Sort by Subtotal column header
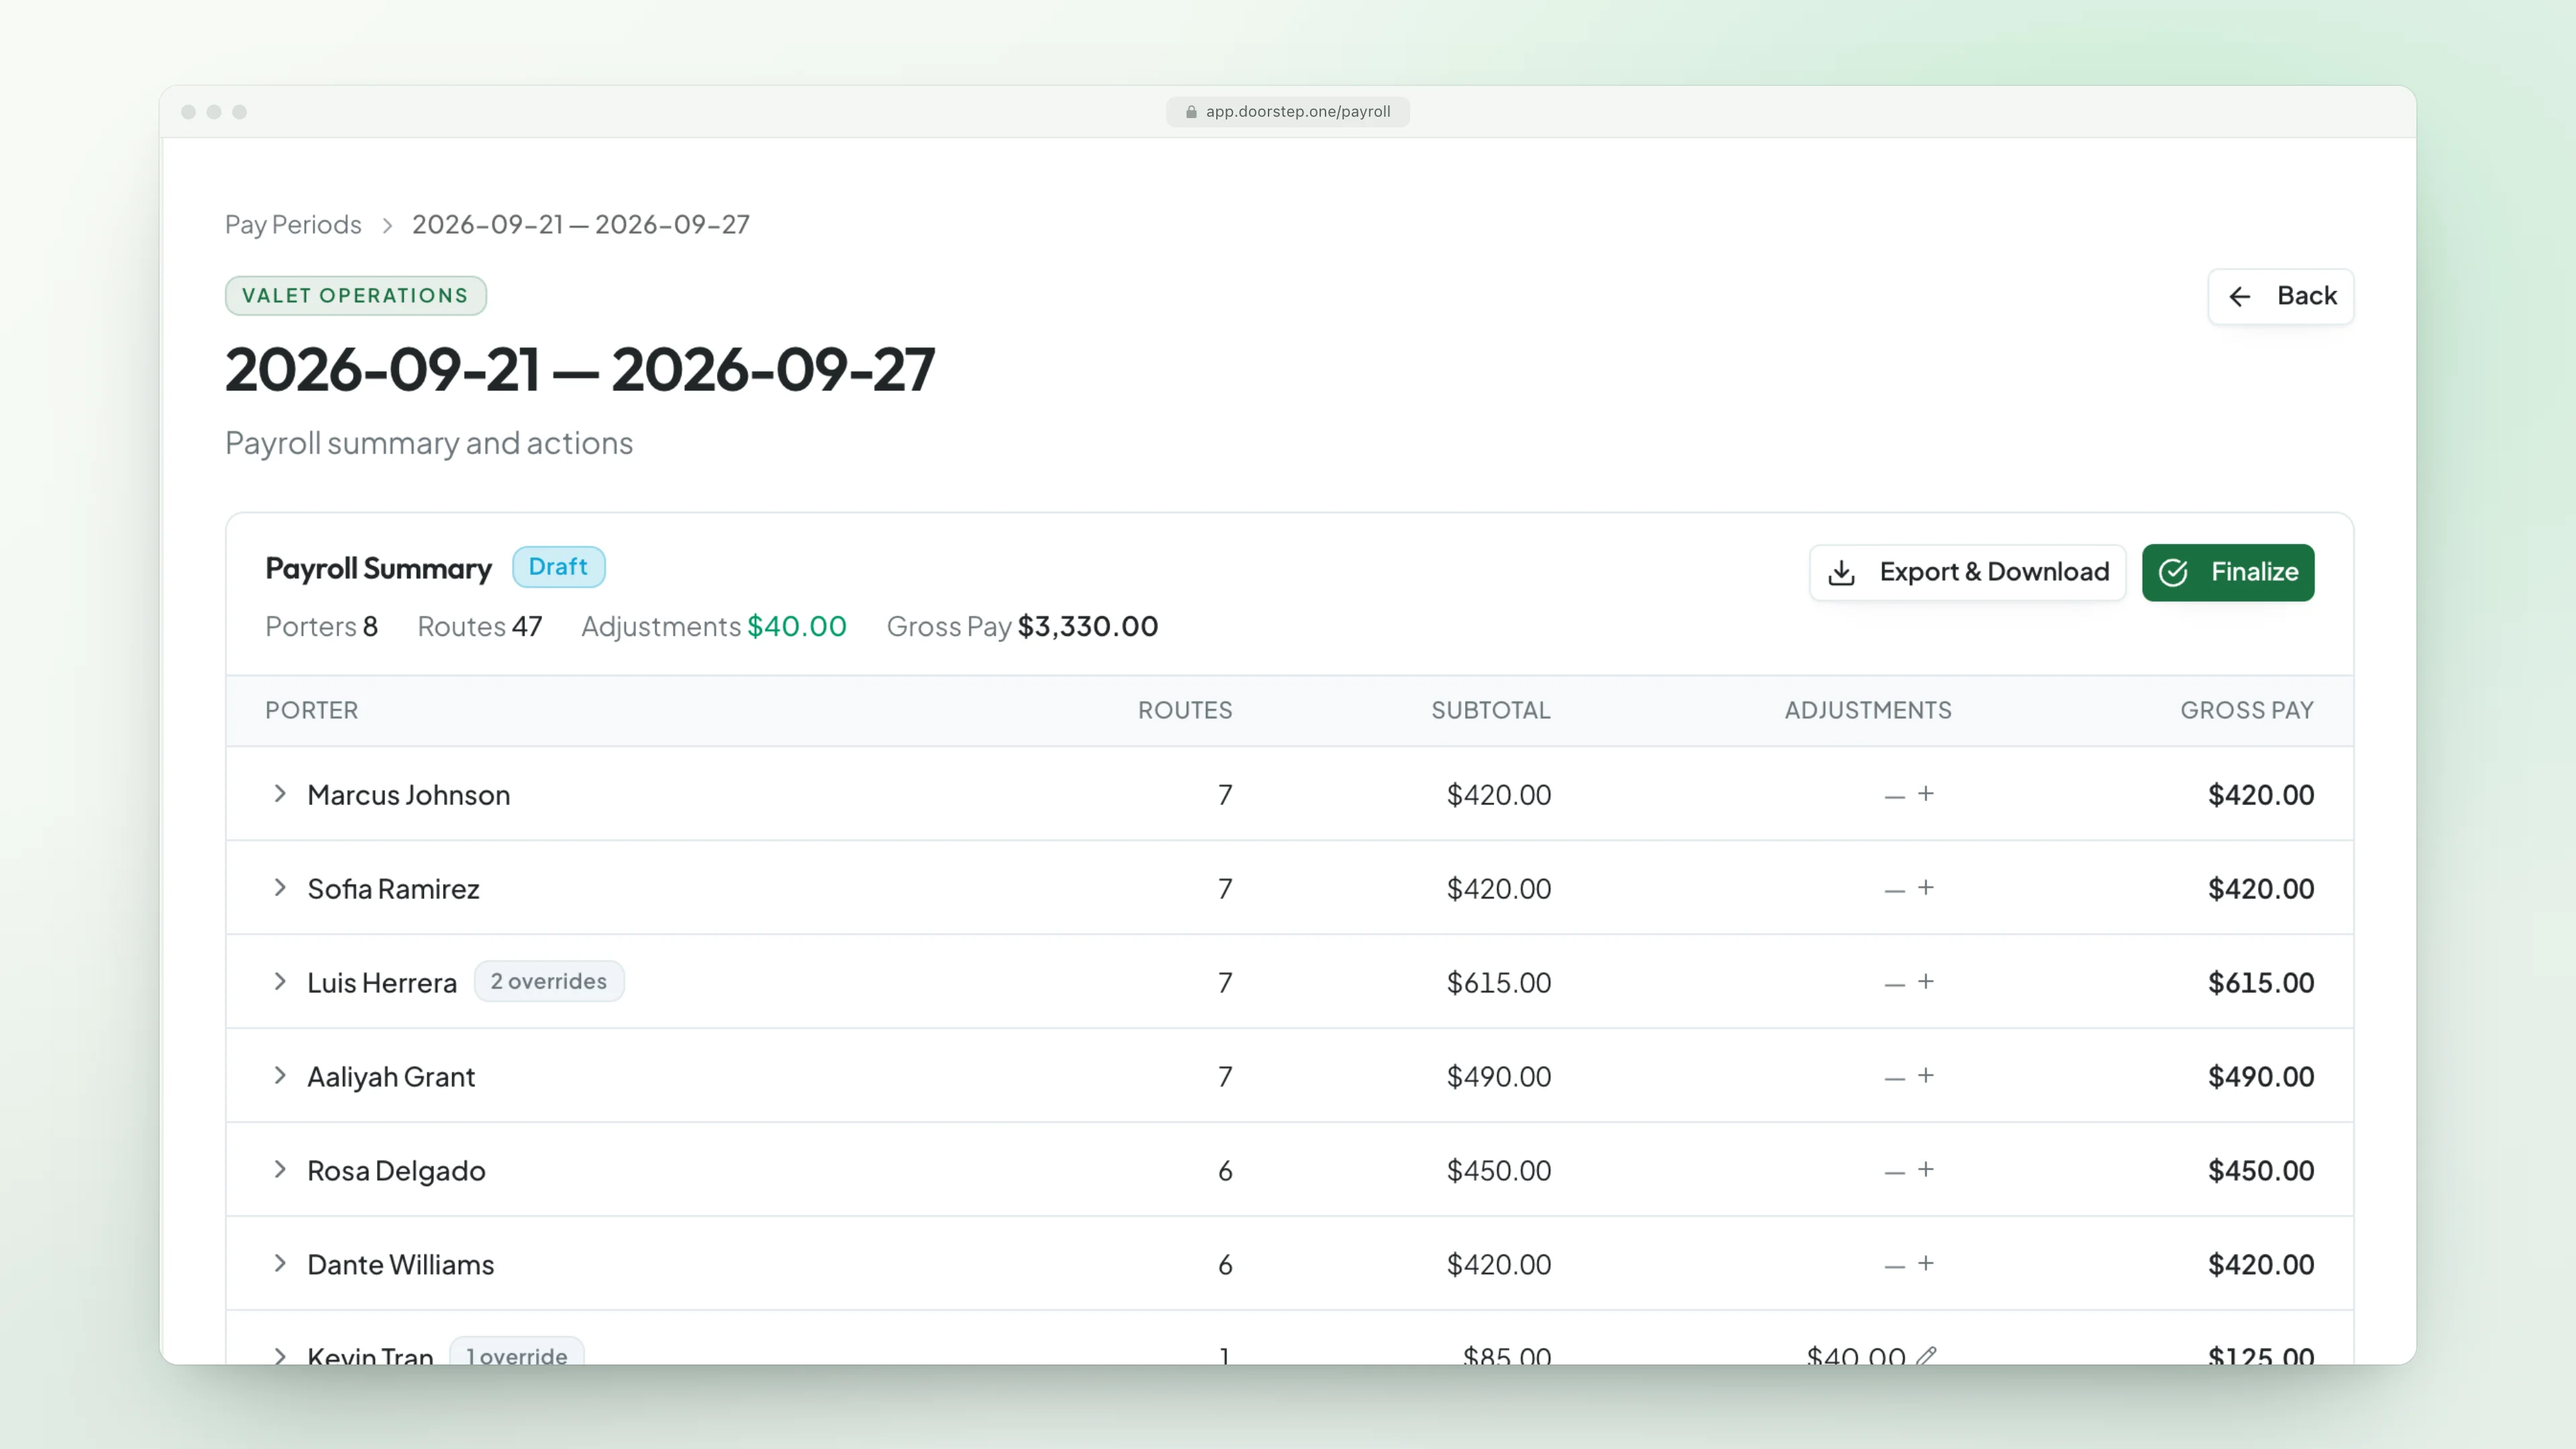 [x=1491, y=710]
